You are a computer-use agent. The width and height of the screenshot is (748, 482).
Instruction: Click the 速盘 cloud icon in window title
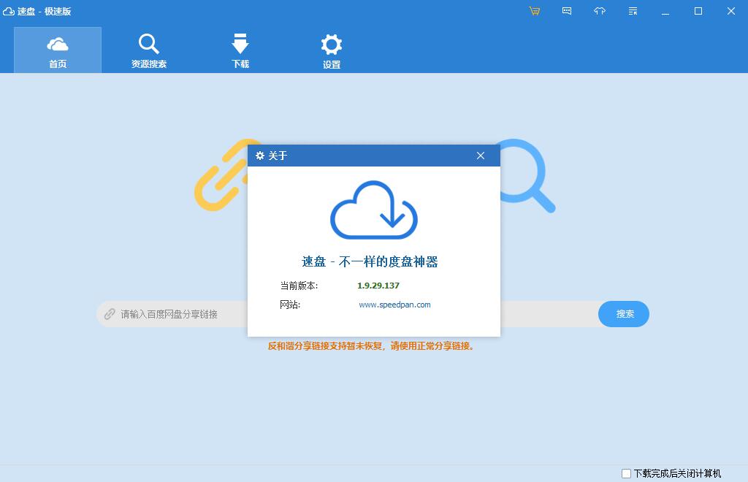click(9, 11)
